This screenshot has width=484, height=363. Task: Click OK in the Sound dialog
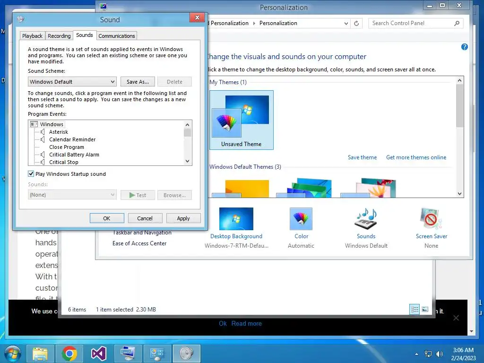[107, 218]
